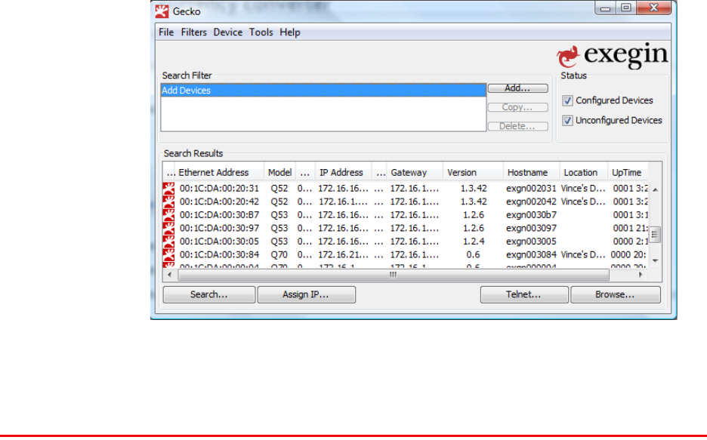Toggle the Unconfigured Devices checkbox
The height and width of the screenshot is (440, 707).
pos(568,121)
